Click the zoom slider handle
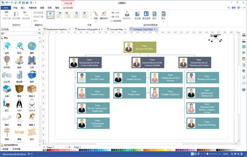This screenshot has width=247, height=157. 207,154
